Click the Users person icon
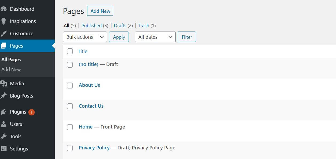This screenshot has width=336, height=159. coord(3,124)
